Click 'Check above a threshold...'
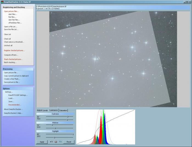 coord(14,42)
